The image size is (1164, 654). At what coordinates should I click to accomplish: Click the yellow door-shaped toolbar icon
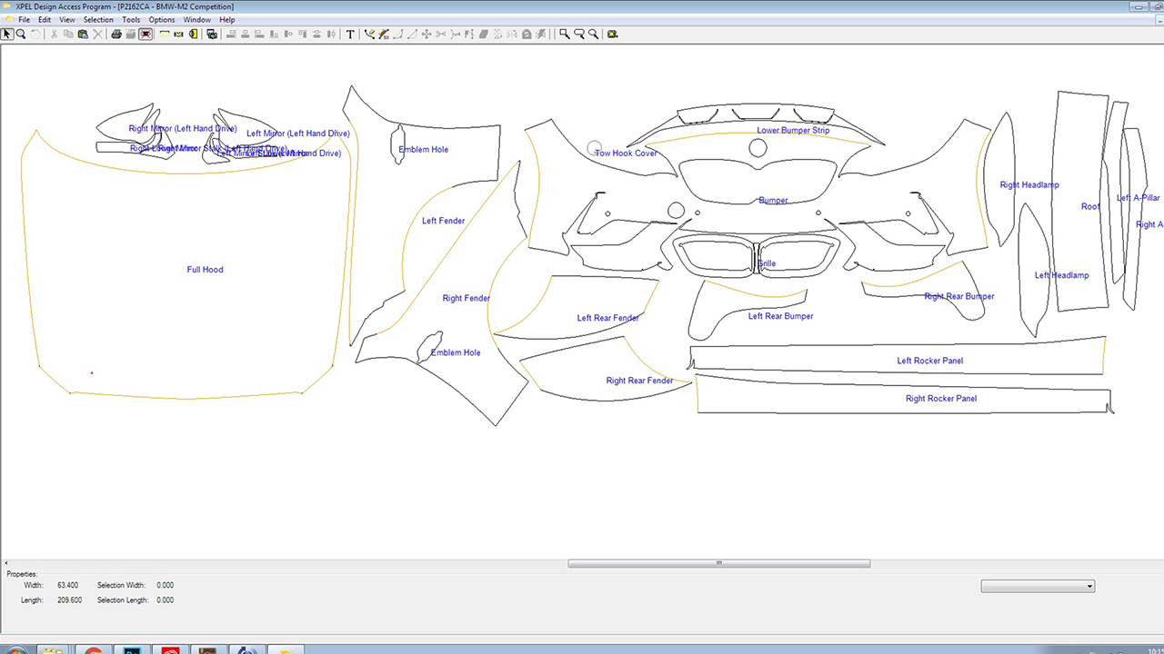(x=193, y=34)
